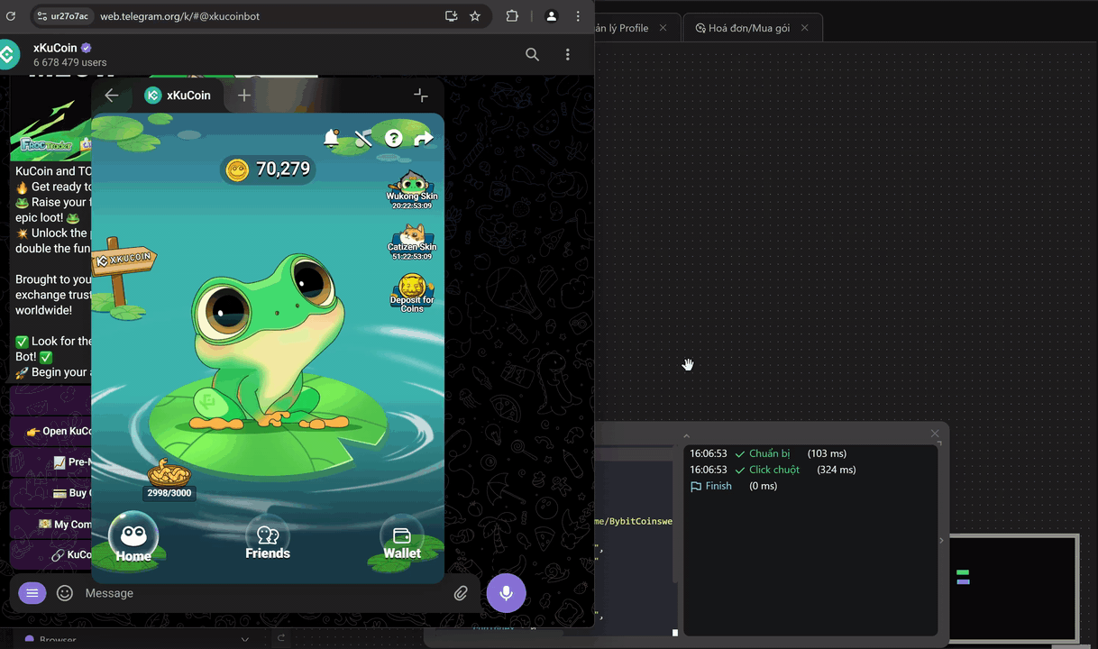Click the Message input field
Screen dimensions: 1098x649
click(261, 593)
